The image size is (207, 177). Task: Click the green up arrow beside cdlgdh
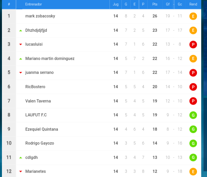tap(20, 158)
